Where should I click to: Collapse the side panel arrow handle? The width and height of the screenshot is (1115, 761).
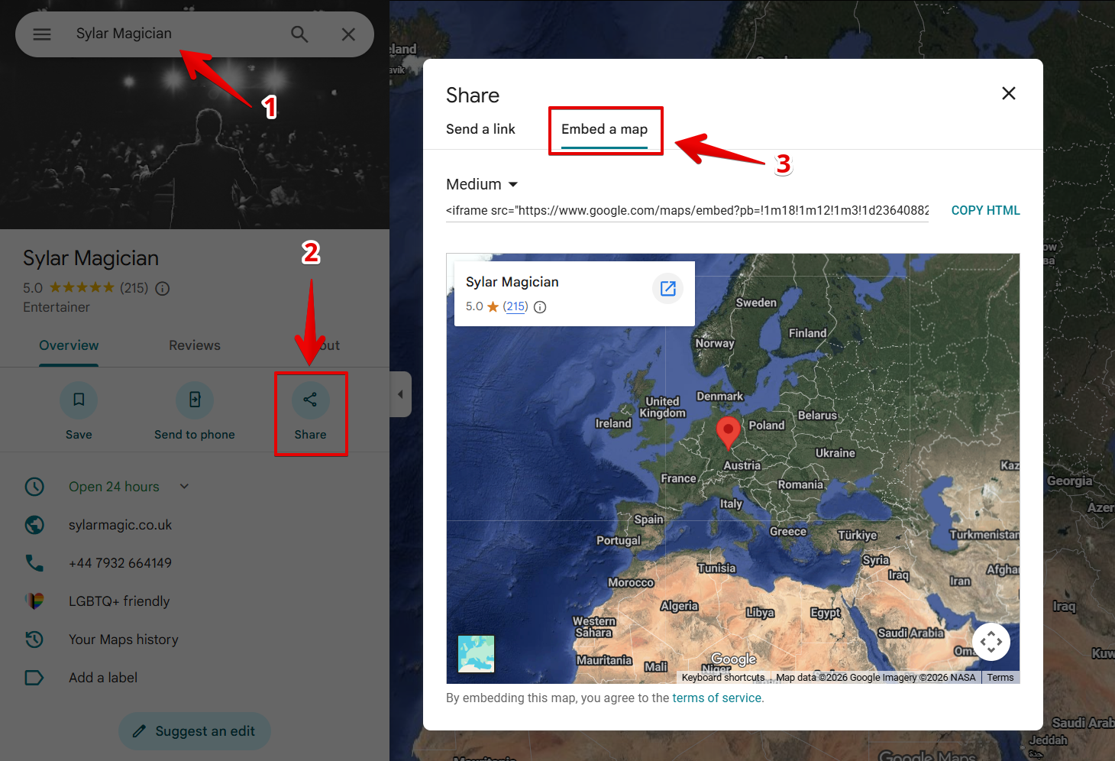point(400,394)
